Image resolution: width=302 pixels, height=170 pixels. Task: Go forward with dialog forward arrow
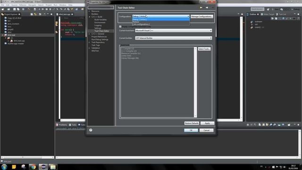pos(207,8)
